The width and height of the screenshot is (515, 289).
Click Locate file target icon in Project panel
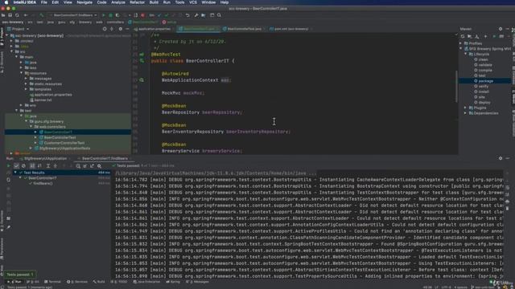(x=105, y=29)
